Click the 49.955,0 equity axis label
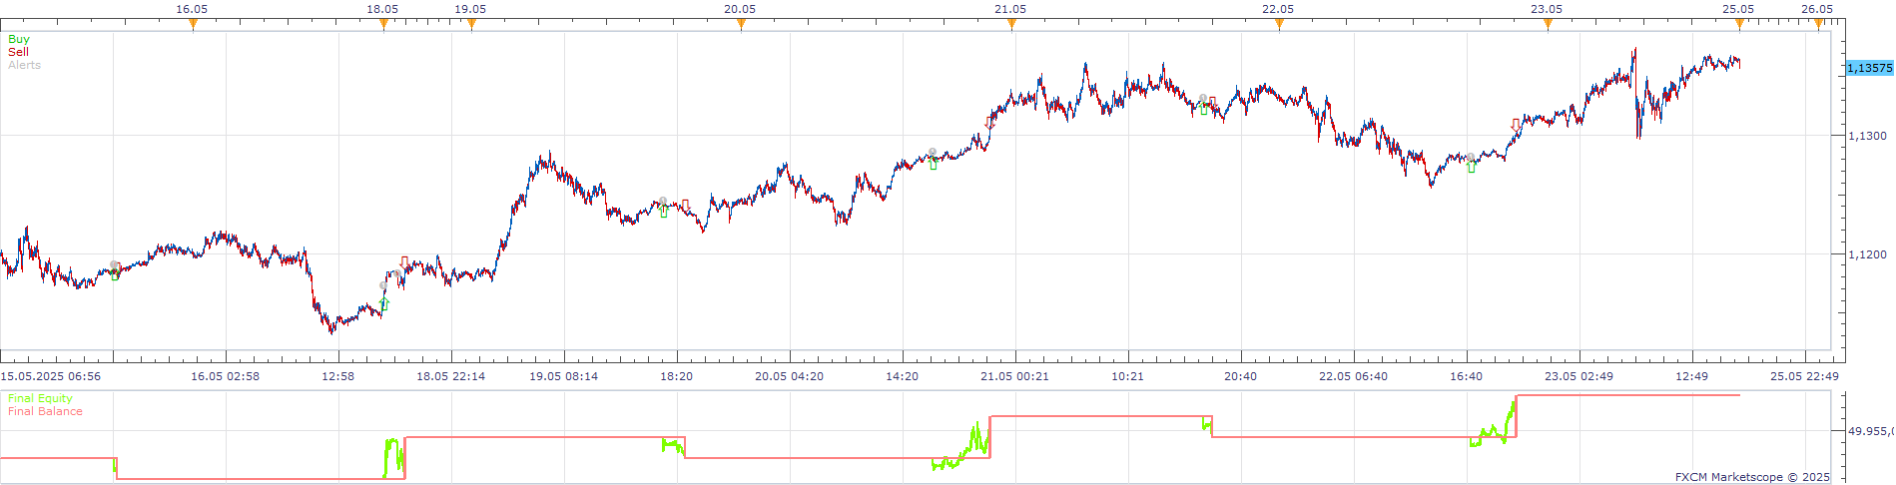This screenshot has width=1896, height=485. 1870,431
